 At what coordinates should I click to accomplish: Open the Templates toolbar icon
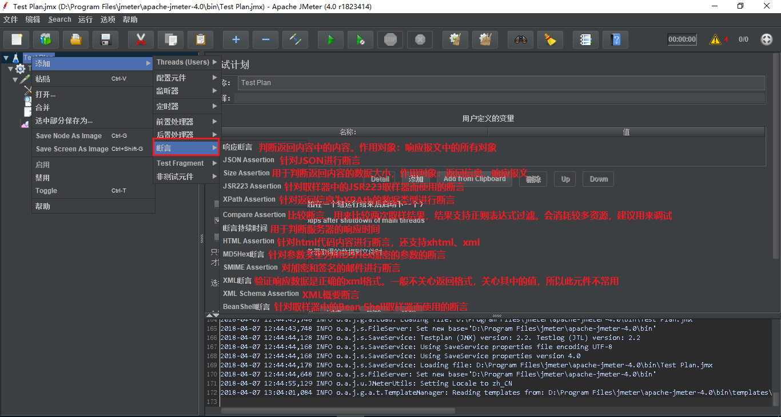(x=46, y=39)
